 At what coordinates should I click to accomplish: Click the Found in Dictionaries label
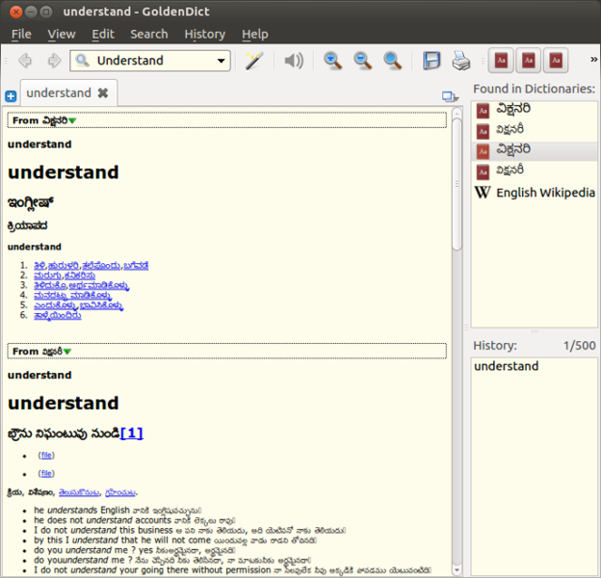click(534, 89)
